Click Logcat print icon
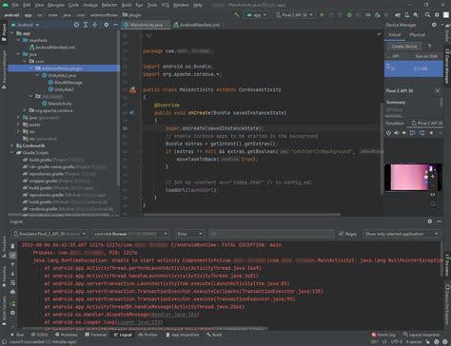 click(12, 292)
